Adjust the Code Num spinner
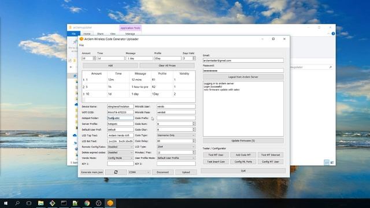 pos(194,124)
